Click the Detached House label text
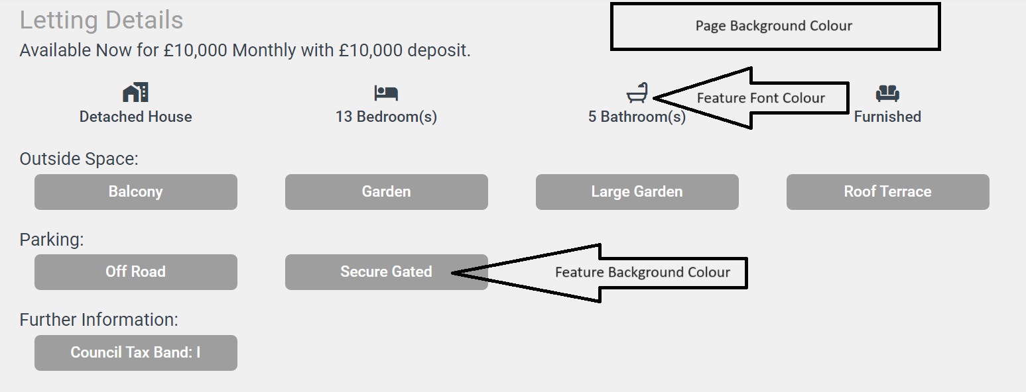 (x=135, y=117)
